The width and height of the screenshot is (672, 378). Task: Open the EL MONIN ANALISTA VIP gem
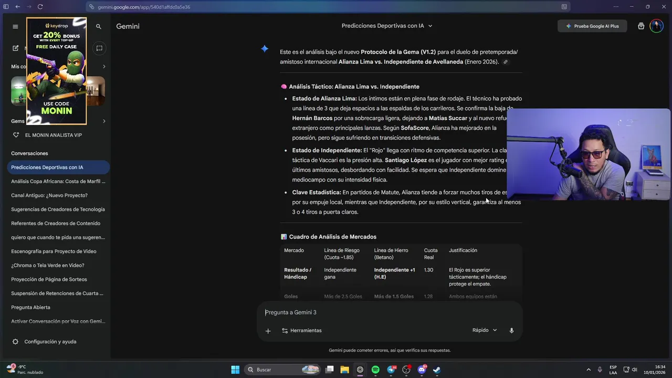[54, 135]
